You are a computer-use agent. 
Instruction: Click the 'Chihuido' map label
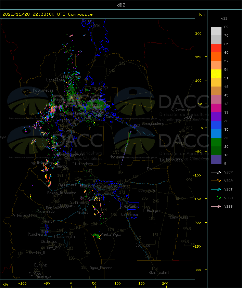coord(49,241)
